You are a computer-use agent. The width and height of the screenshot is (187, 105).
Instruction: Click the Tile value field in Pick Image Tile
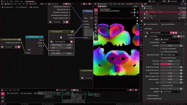pyautogui.click(x=61, y=48)
